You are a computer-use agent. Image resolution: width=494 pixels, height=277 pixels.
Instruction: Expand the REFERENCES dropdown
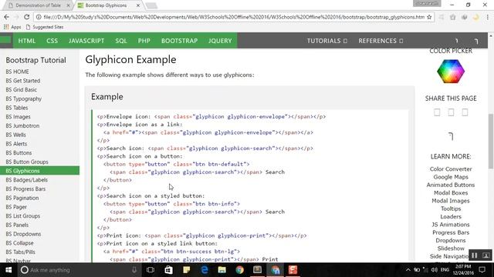(x=381, y=41)
